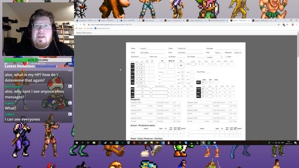The width and height of the screenshot is (299, 168).
Task: Open chat message magnifier on Potato Lord message
Action: tap(70, 86)
